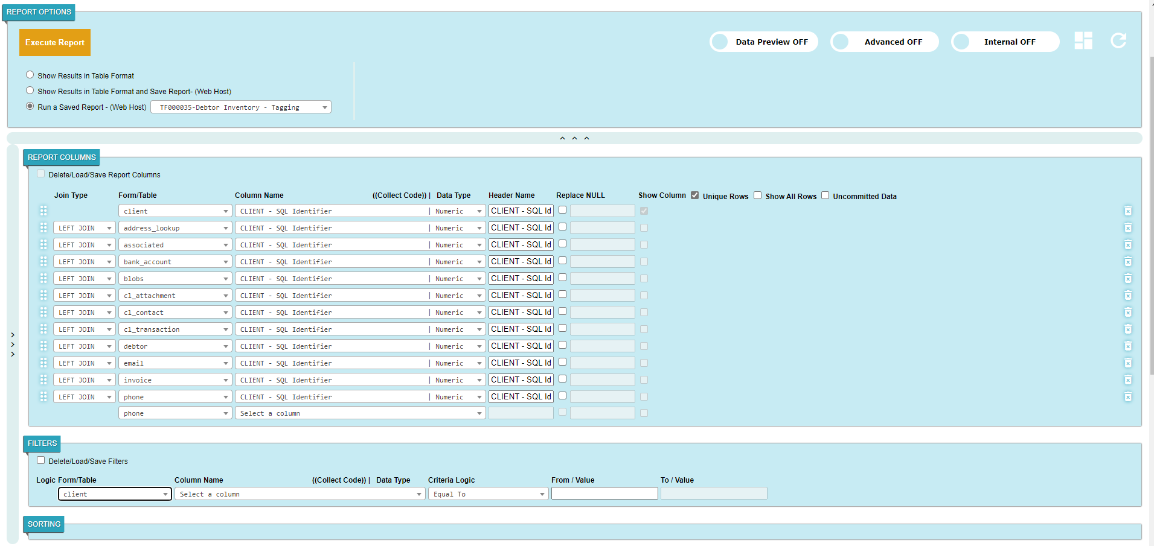Click drag handle of invoice row
The width and height of the screenshot is (1154, 546).
43,379
